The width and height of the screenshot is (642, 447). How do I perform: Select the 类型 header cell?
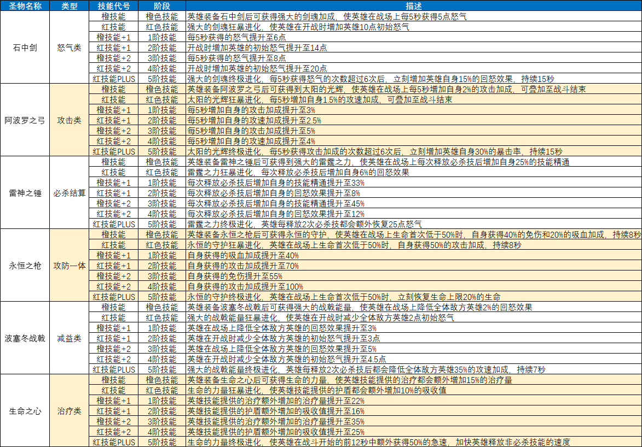(69, 6)
